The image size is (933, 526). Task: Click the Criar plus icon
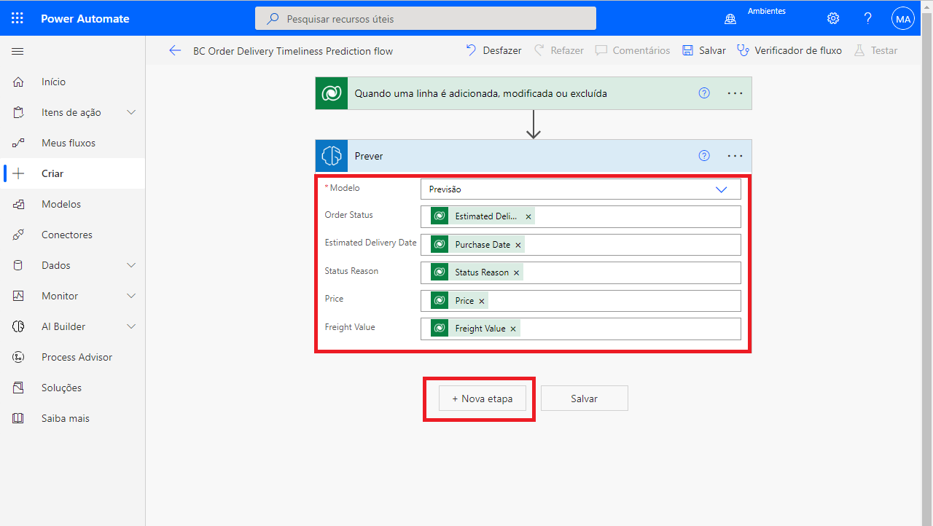(18, 173)
